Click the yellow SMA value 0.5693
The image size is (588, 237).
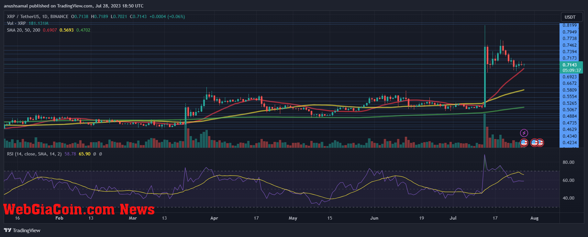coord(67,30)
